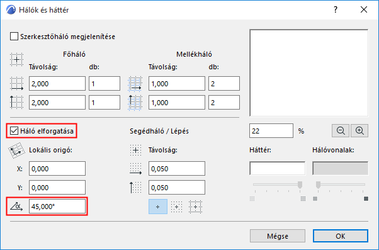Click the Hálóvonalak intensity slider handle

pos(318,185)
